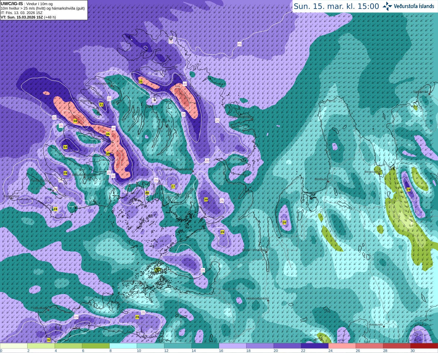This screenshot has width=438, height=353.
Task: Click the lavender 16–18 legend swatch
Action: point(233,346)
